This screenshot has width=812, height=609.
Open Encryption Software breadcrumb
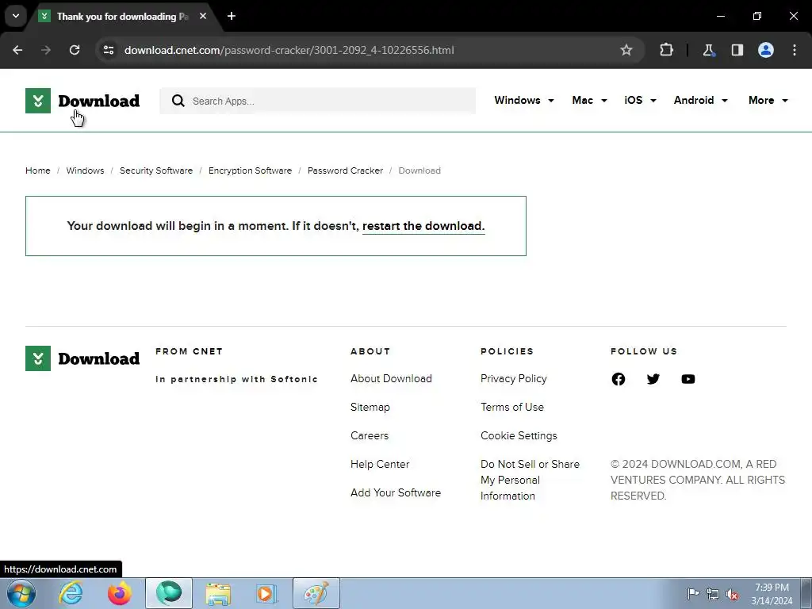click(x=250, y=170)
